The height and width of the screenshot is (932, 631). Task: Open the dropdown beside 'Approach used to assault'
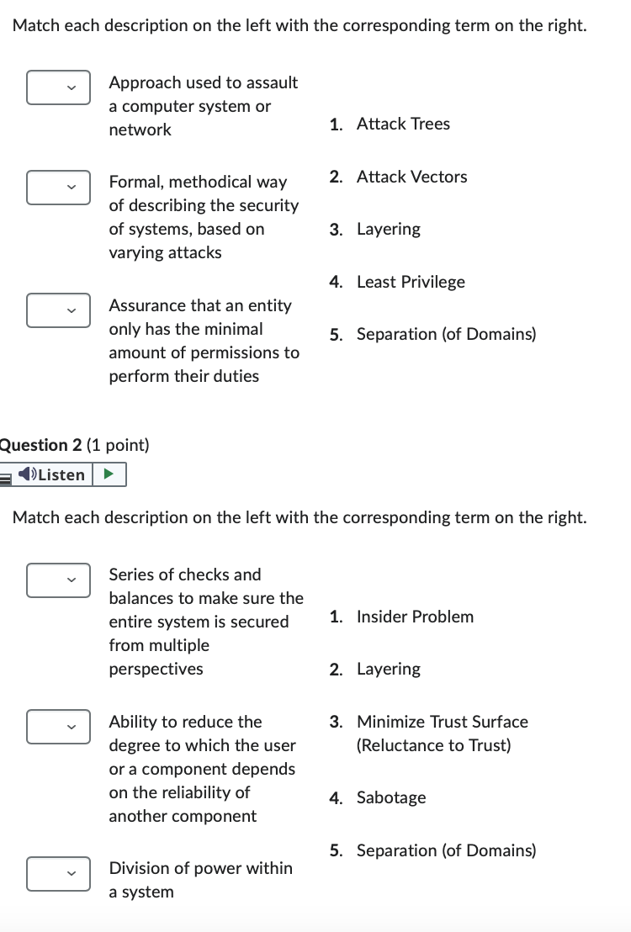[x=58, y=87]
